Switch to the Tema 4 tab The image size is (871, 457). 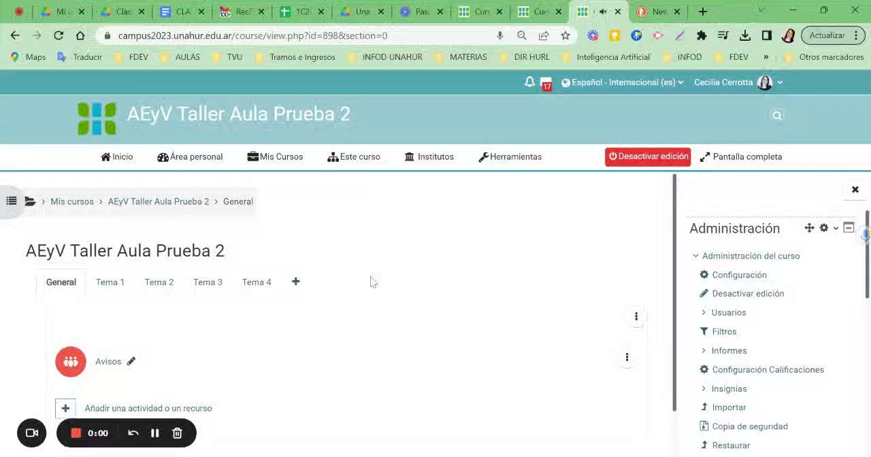257,282
